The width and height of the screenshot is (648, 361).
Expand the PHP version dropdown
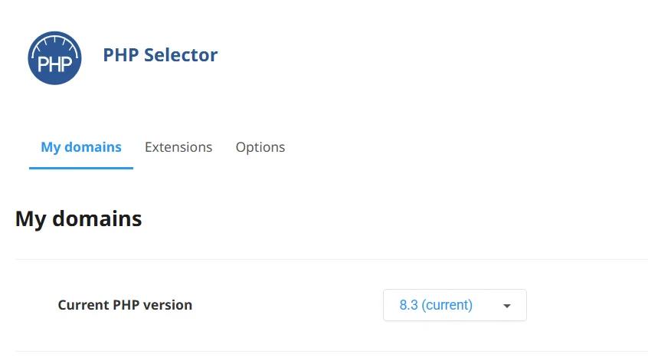tap(454, 305)
